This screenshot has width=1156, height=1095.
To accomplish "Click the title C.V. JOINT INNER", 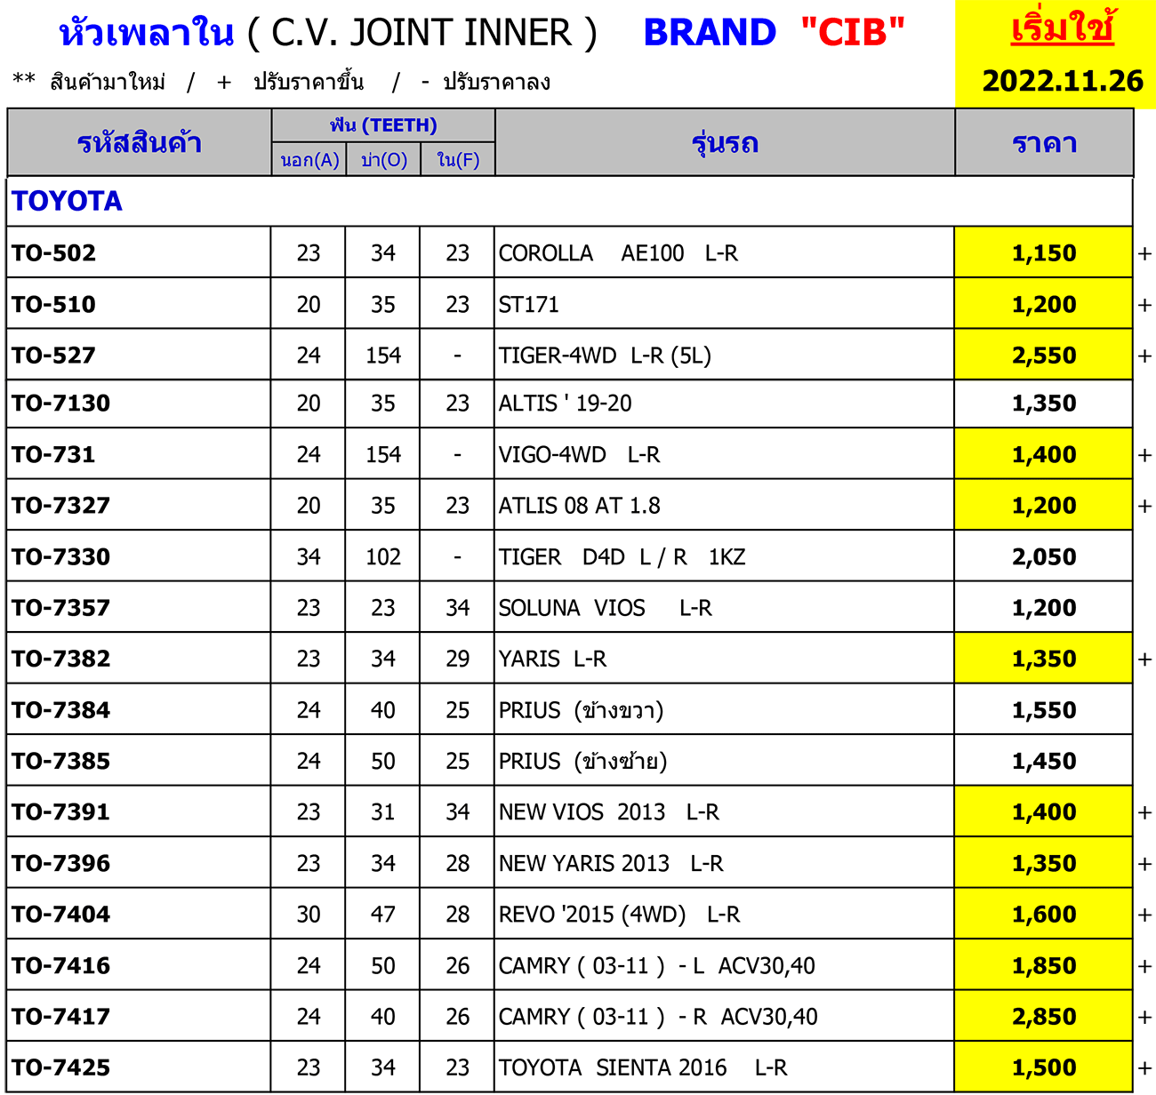I will pos(422,34).
